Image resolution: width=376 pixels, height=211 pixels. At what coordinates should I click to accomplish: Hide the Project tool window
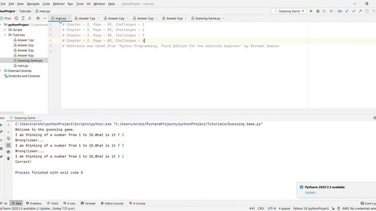click(45, 18)
